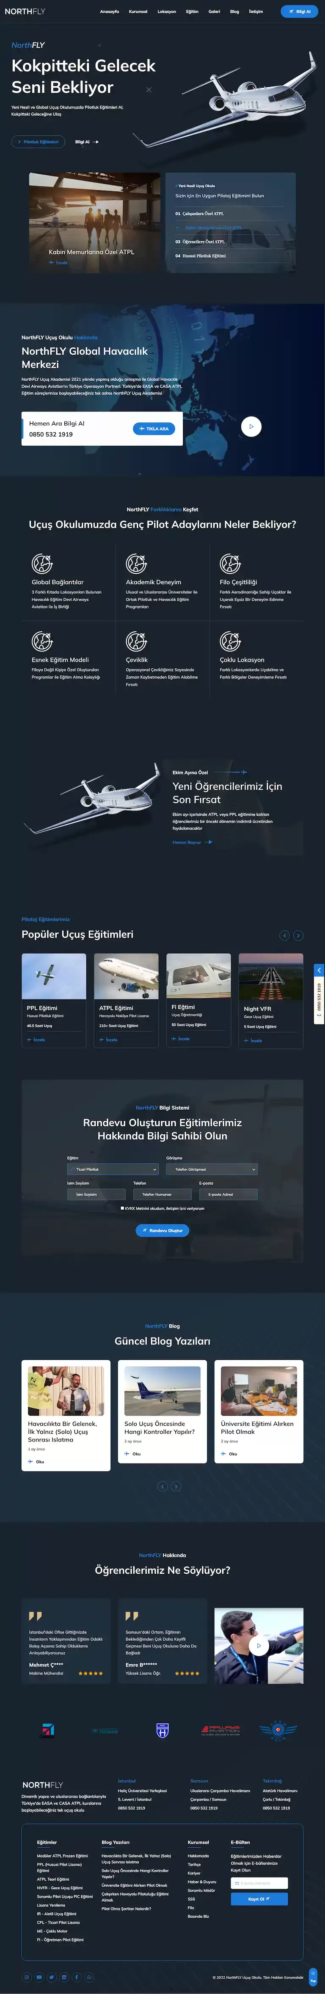Open the Eğitim menu item

[x=192, y=11]
